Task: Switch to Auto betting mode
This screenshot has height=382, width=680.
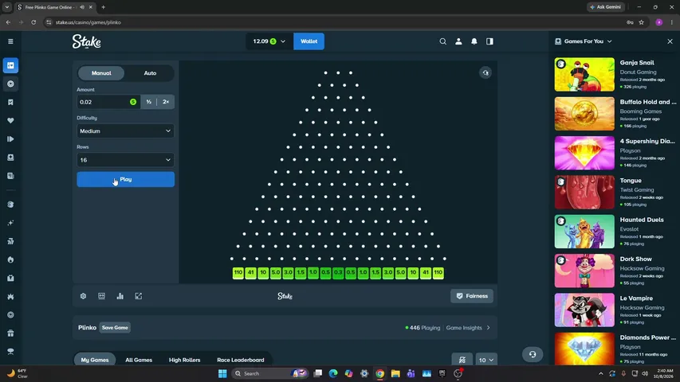Action: [x=150, y=73]
